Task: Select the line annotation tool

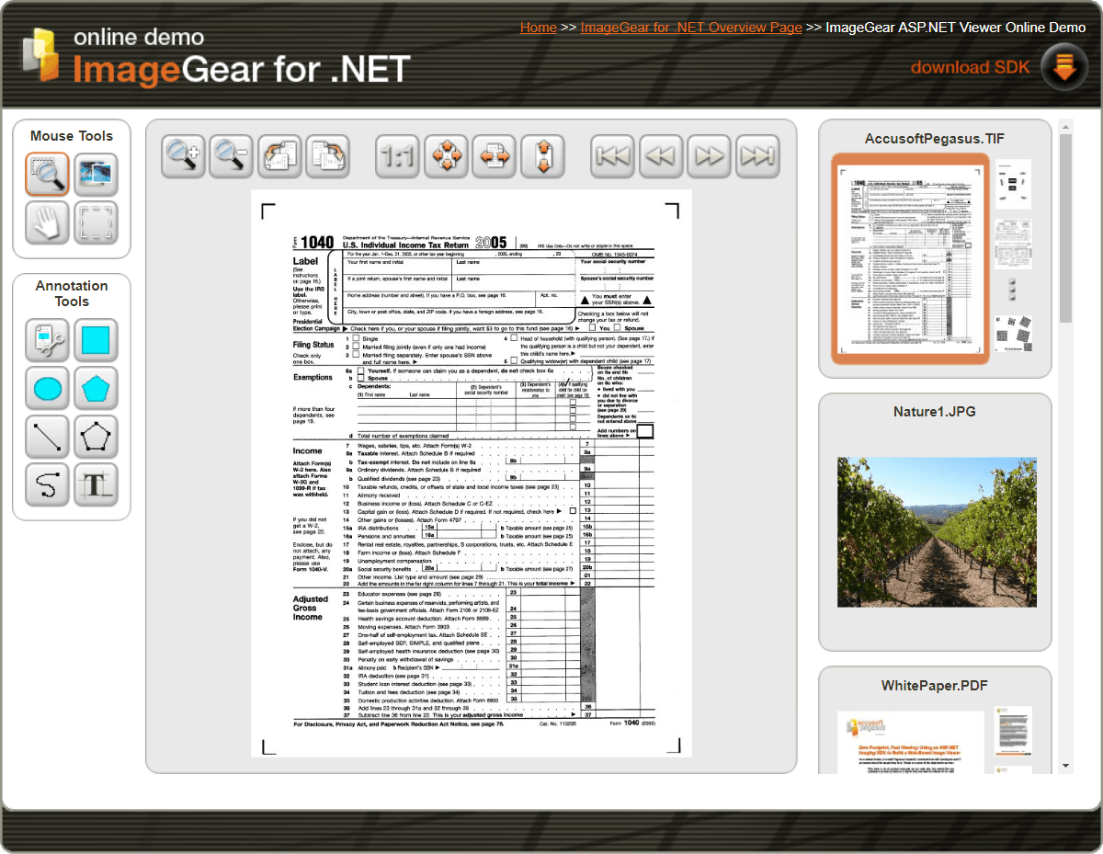Action: pos(47,435)
